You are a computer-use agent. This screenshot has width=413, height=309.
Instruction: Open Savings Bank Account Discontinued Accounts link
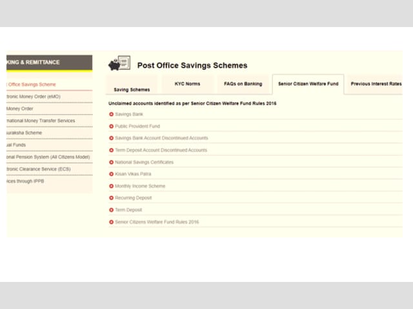tap(161, 138)
